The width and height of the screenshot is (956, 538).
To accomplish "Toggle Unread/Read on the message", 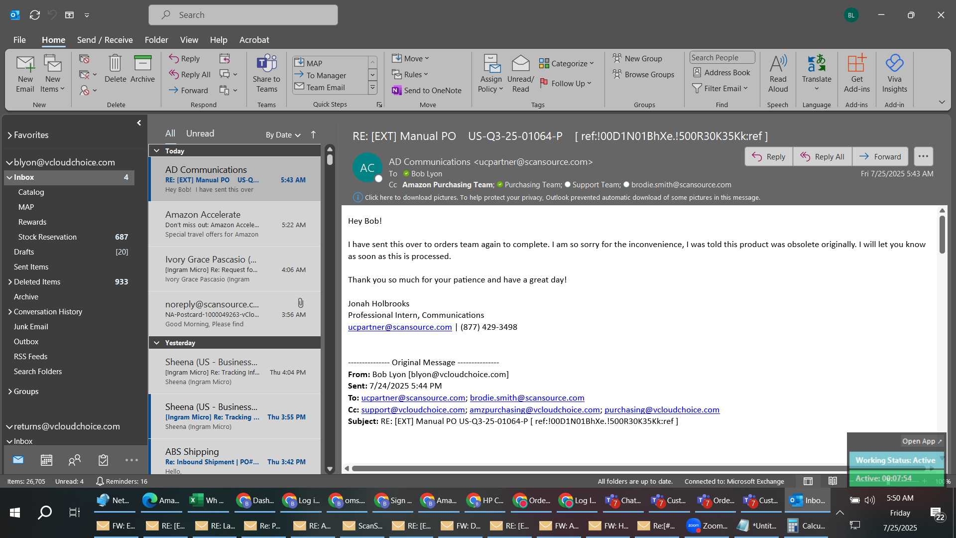I will point(520,74).
